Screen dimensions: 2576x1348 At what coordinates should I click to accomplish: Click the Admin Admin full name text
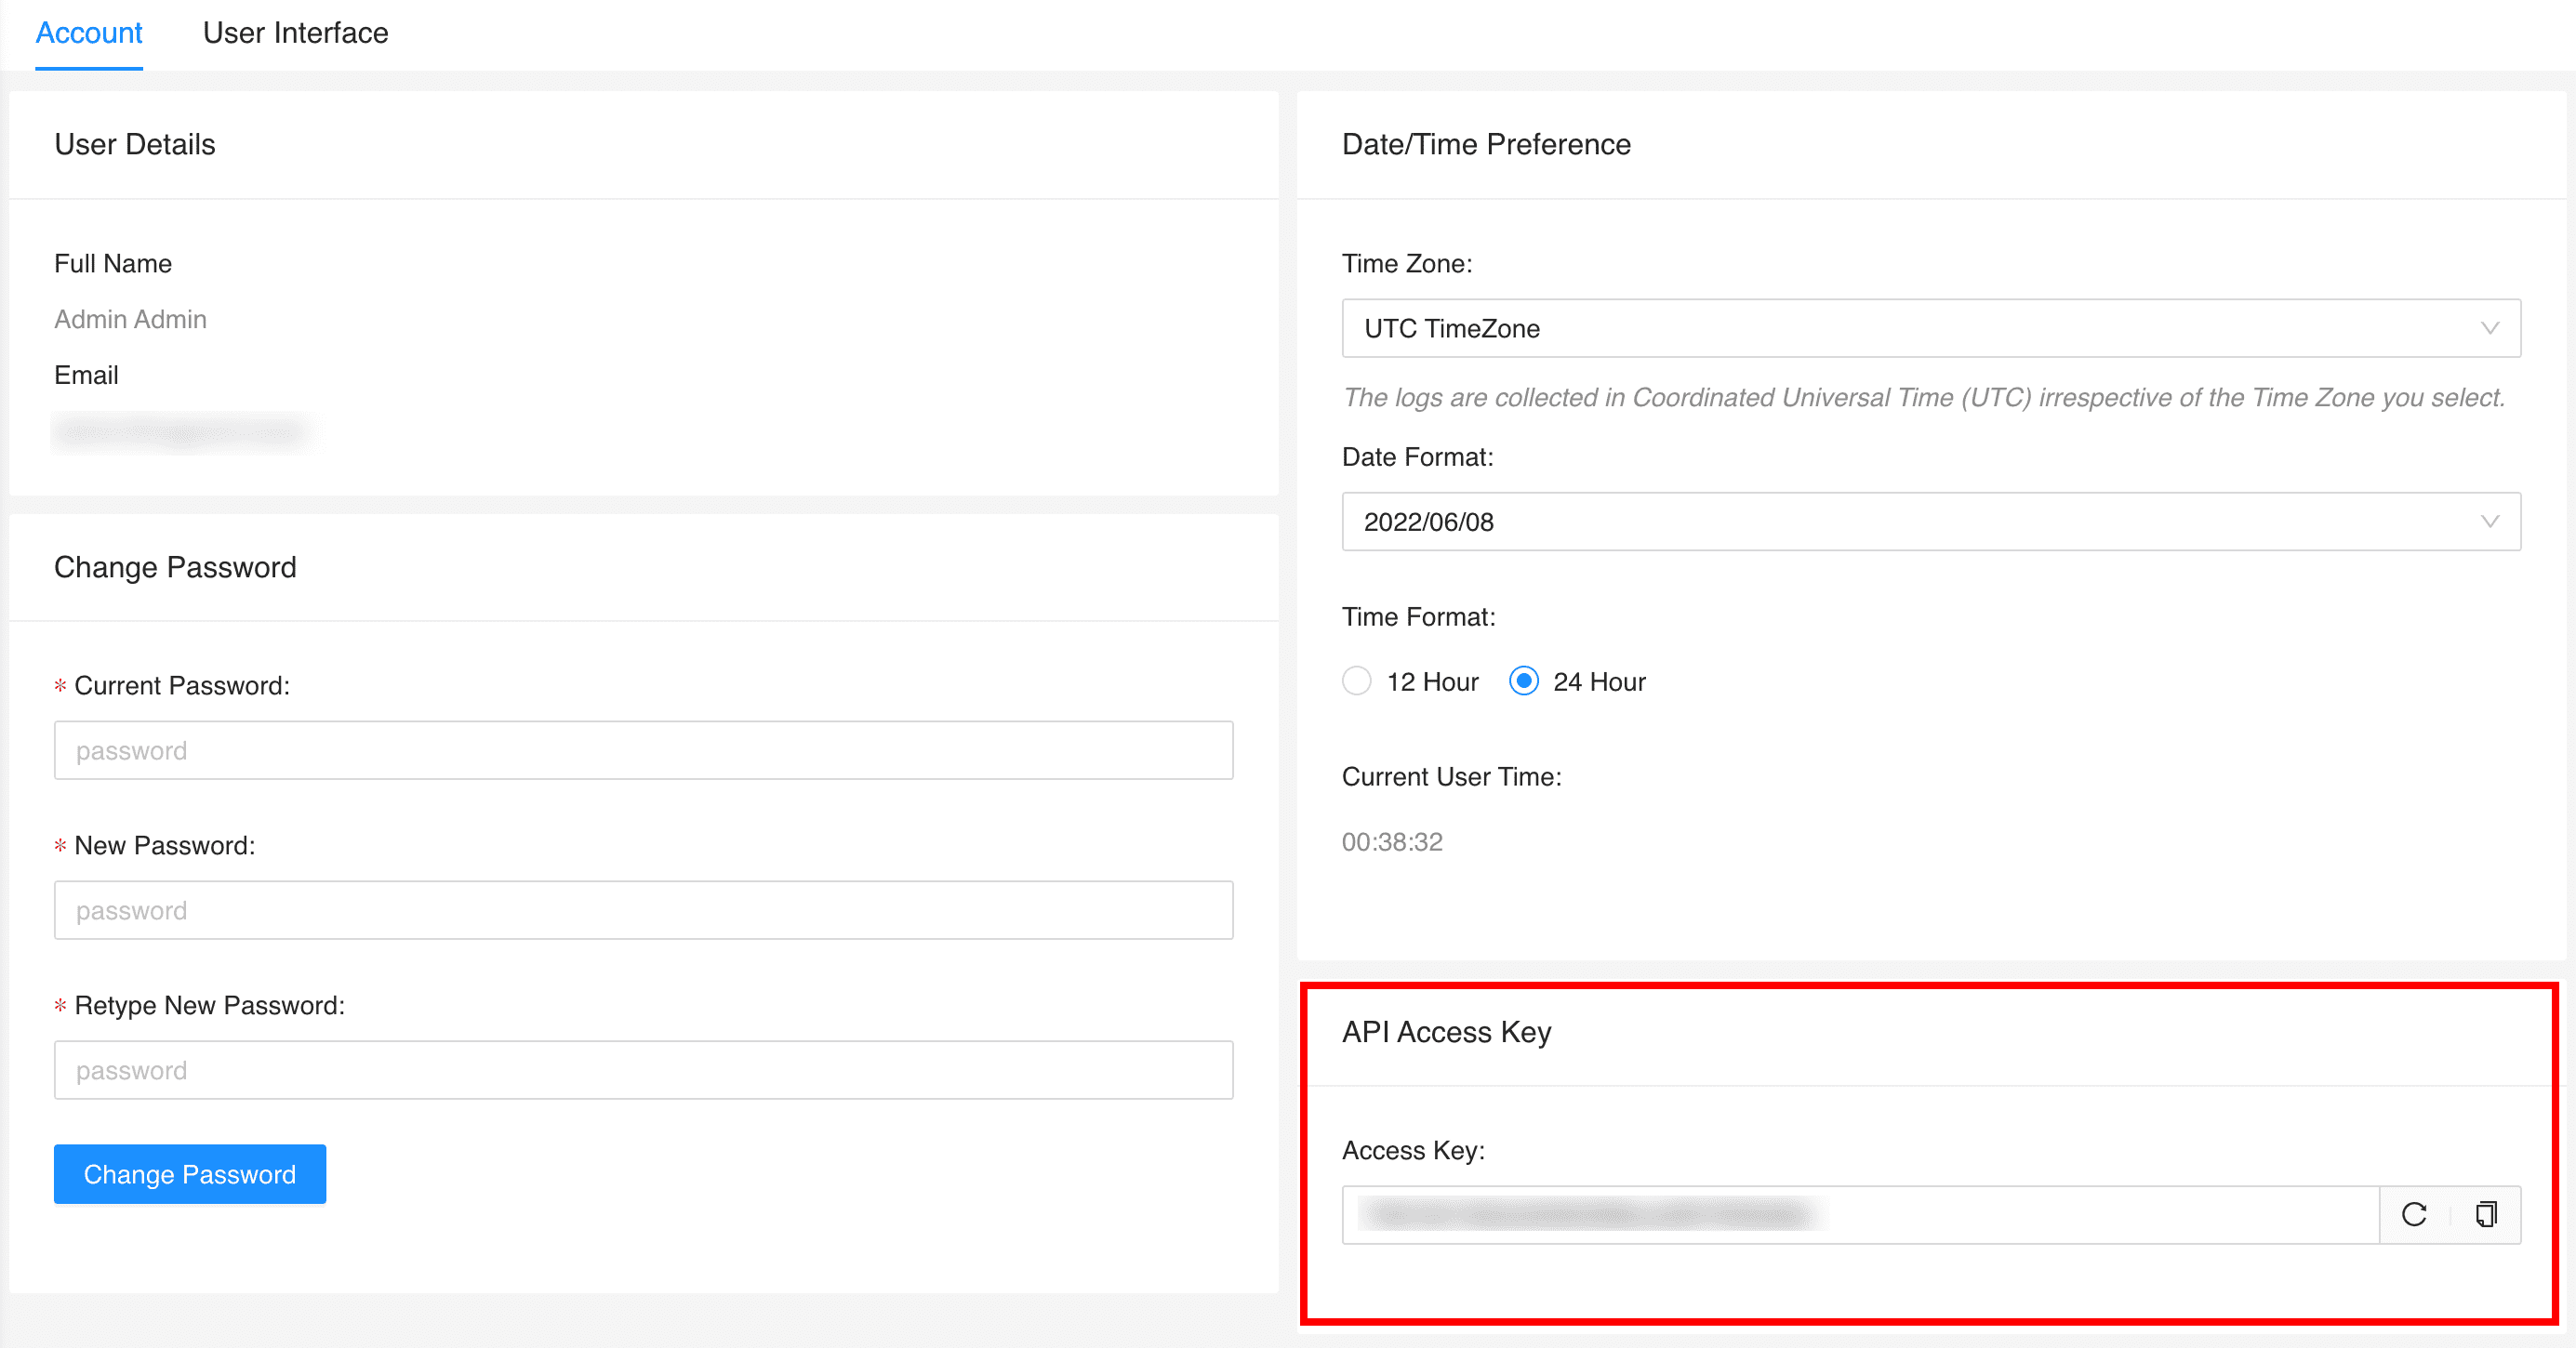pyautogui.click(x=130, y=319)
